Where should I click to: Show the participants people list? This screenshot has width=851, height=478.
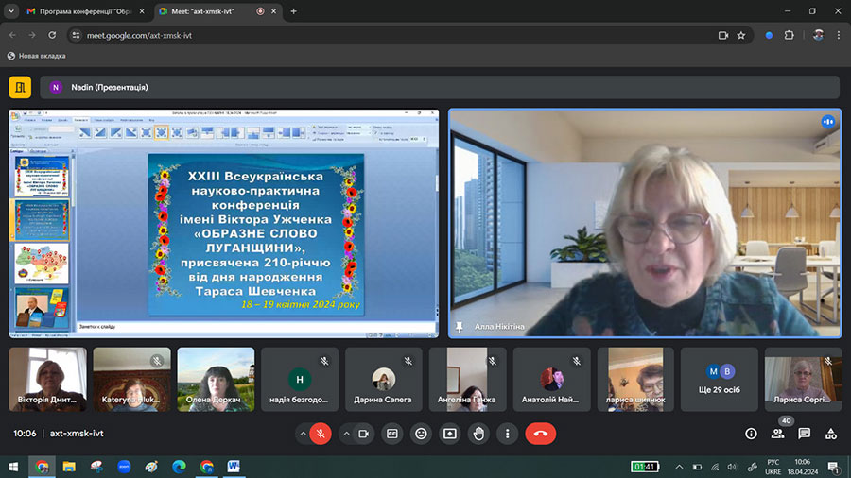(x=777, y=434)
